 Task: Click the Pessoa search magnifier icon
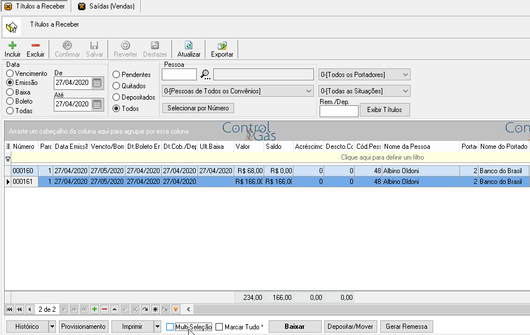[x=205, y=74]
